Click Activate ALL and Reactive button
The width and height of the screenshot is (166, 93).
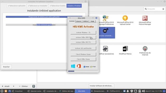click(x=83, y=48)
